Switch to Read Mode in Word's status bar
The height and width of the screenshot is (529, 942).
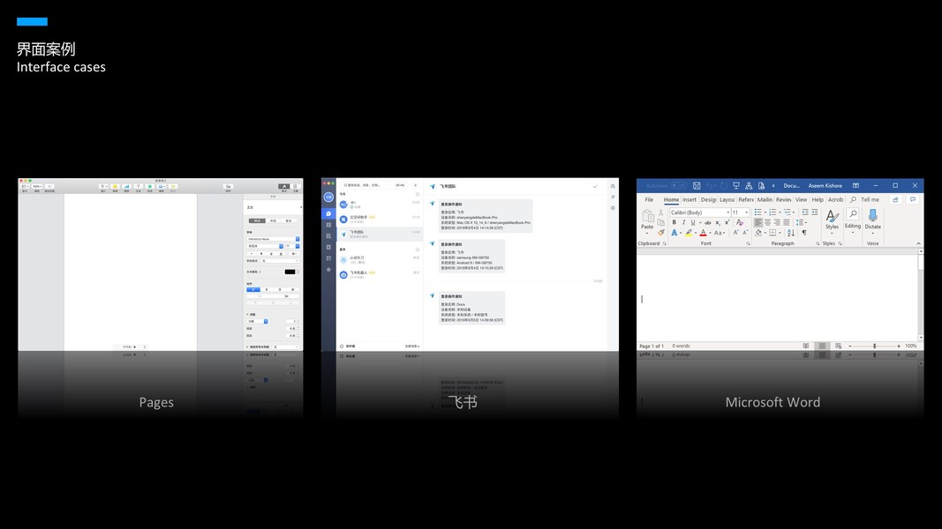[x=806, y=346]
